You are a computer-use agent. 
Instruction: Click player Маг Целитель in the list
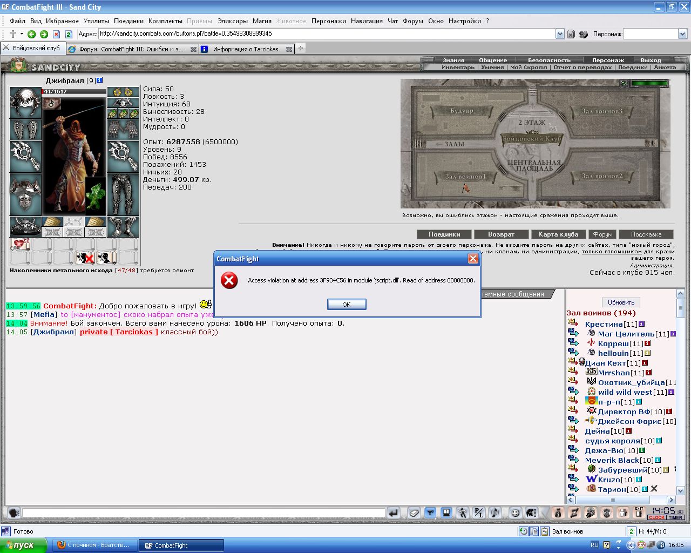[626, 334]
